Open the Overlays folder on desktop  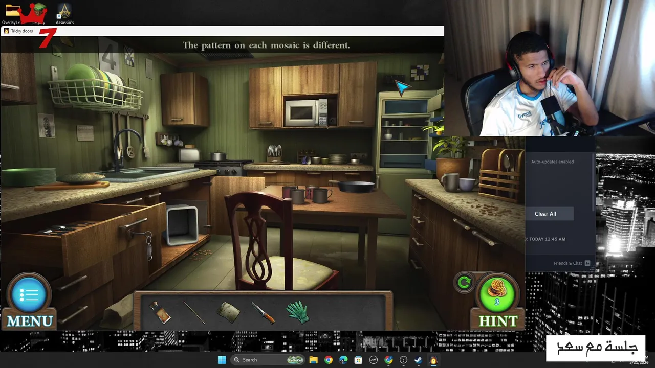(12, 14)
